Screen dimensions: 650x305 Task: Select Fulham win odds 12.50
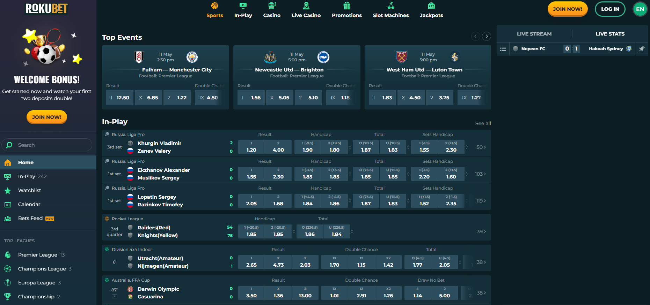click(120, 98)
